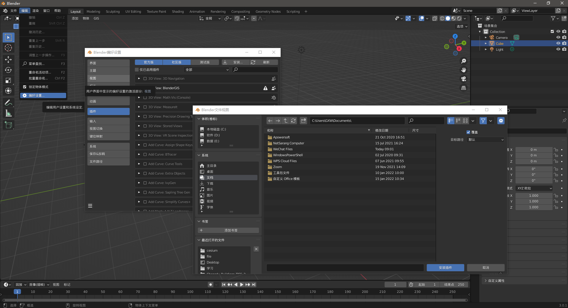
Task: Select the Transform tool in left toolbar
Action: point(8,91)
